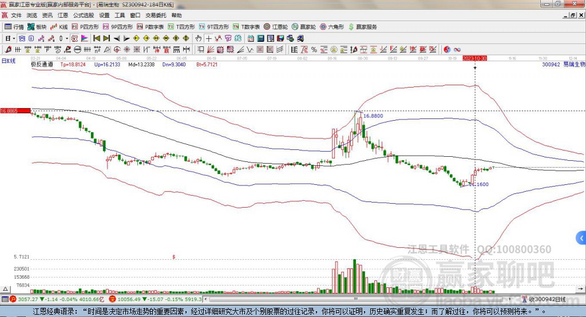The image size is (586, 317).
Task: Select the zigzag wave line tool
Action: click(x=250, y=49)
